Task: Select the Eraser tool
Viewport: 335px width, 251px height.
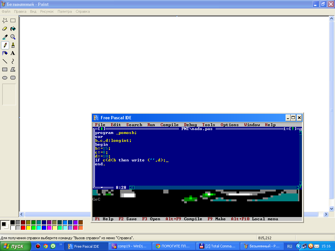Action: 5,29
